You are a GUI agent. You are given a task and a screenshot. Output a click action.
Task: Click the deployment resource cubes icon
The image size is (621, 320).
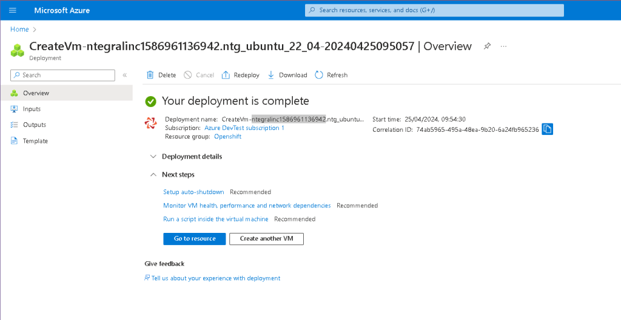(x=18, y=50)
